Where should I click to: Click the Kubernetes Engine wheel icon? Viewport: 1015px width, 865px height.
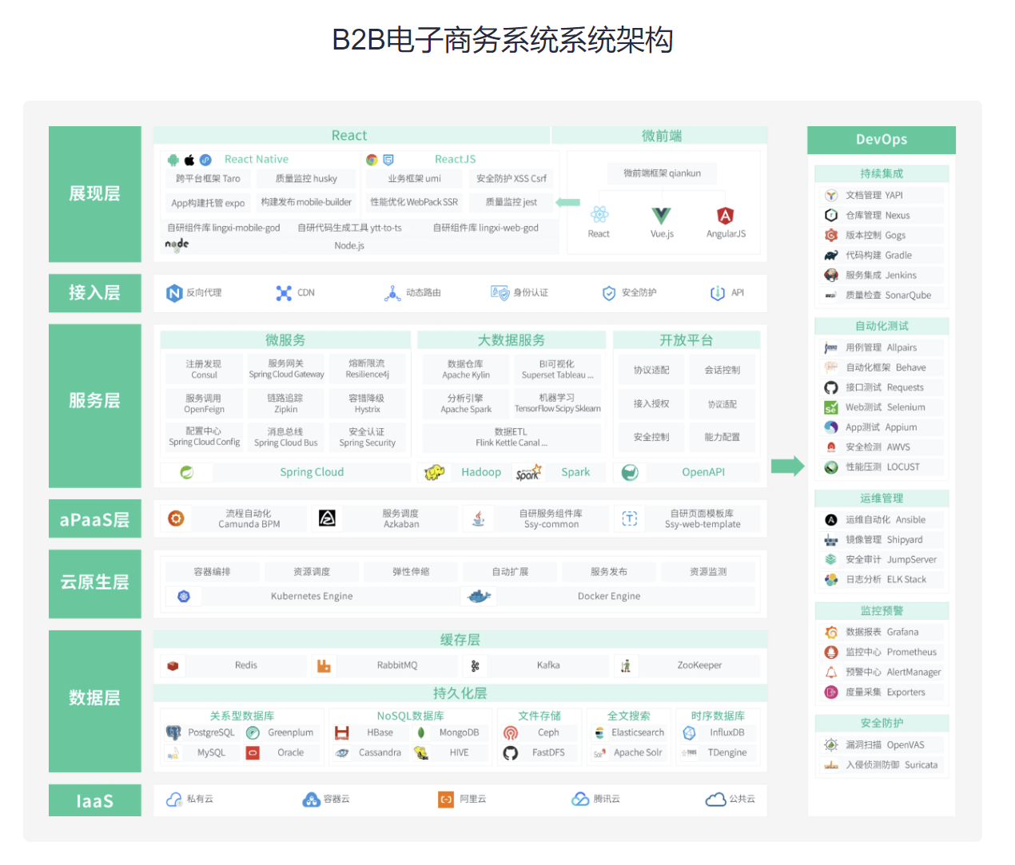tap(184, 596)
